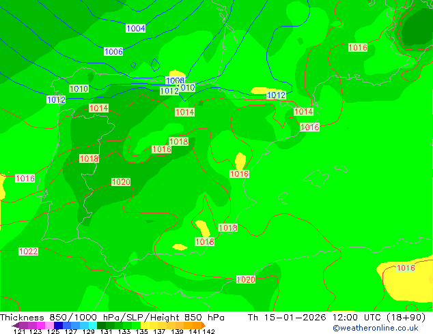
Task: Click the legend value 133
Action: point(124,331)
